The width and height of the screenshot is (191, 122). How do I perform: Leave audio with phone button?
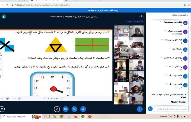(74, 109)
